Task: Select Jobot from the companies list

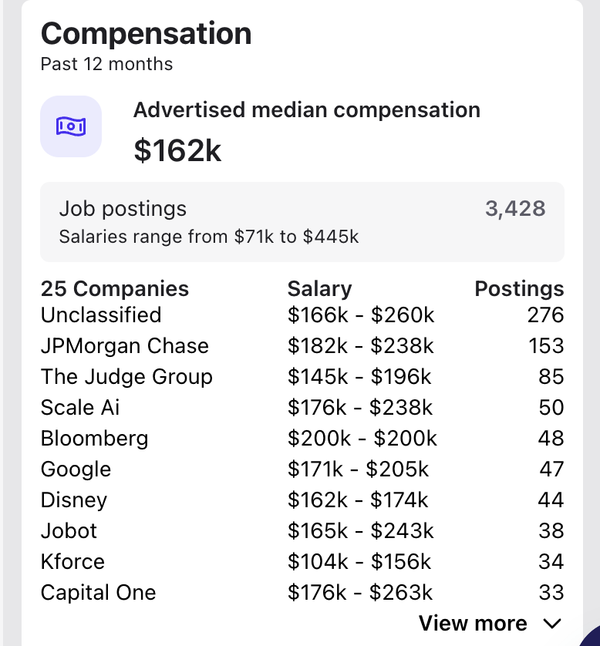Action: 69,531
